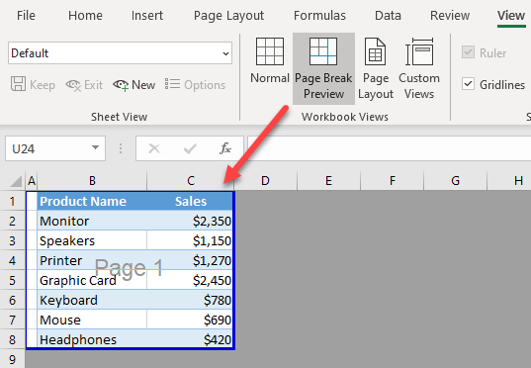The width and height of the screenshot is (531, 368).
Task: Click the Sales header cell
Action: pos(190,201)
